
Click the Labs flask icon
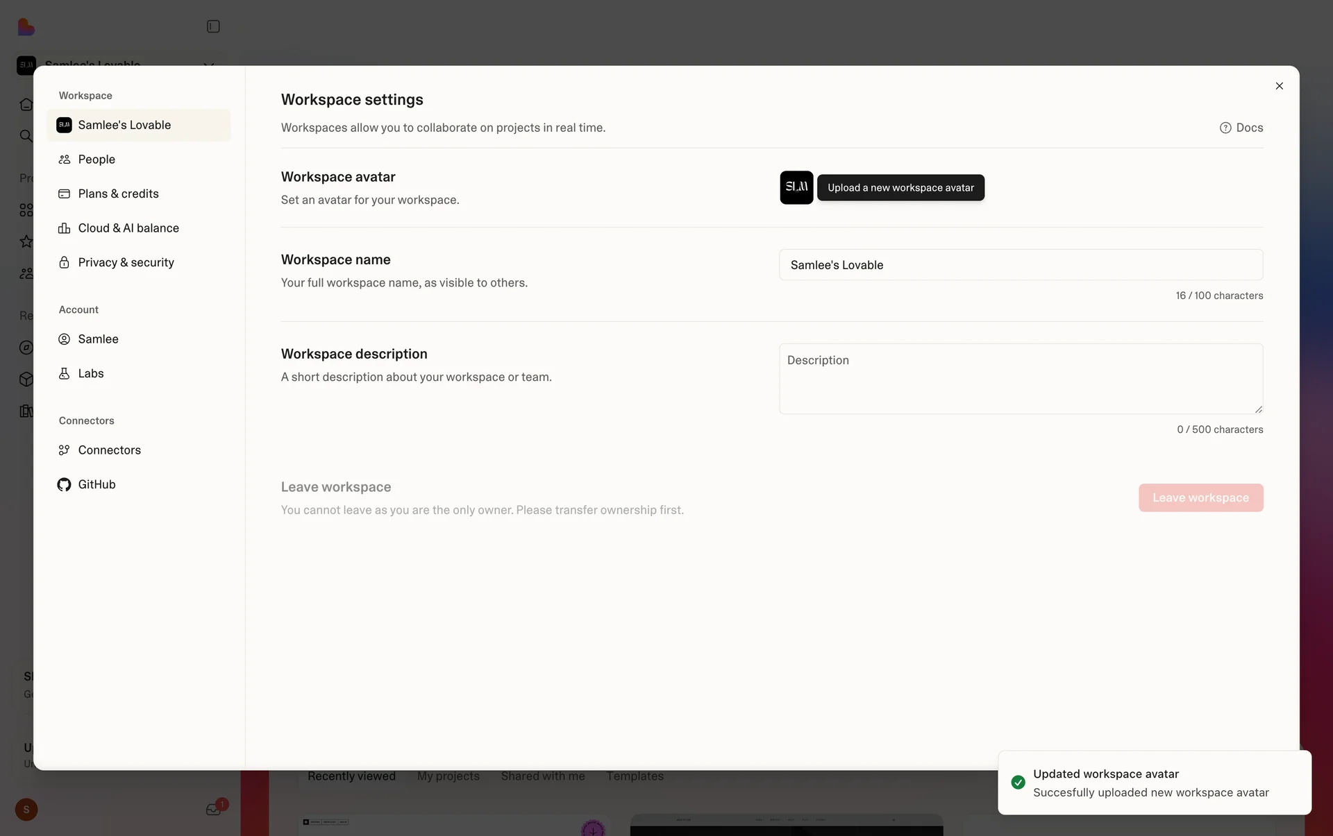(64, 373)
